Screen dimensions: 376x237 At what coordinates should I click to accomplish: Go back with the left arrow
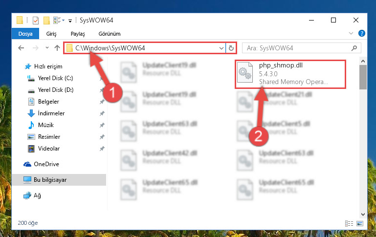[21, 48]
